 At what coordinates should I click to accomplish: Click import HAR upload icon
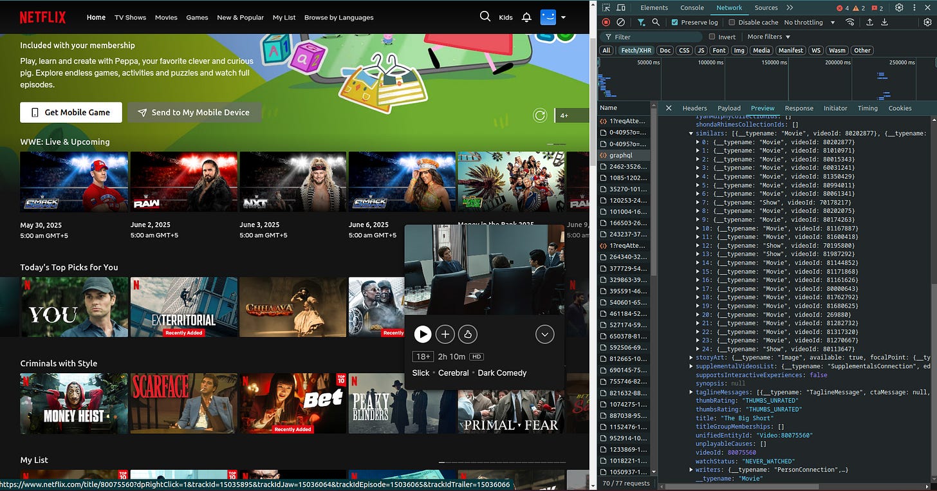[x=869, y=22]
